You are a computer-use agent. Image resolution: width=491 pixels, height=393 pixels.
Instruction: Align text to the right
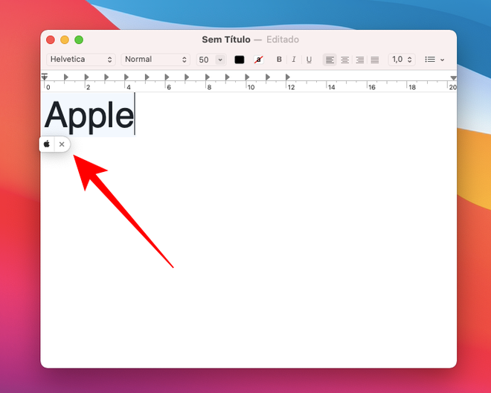360,60
